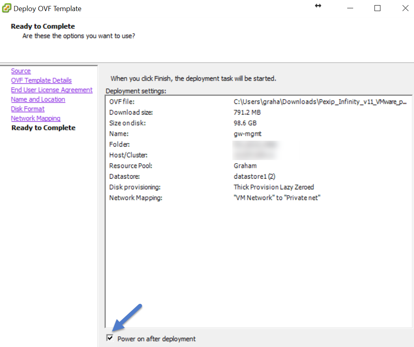Screen dimensions: 414x347
Task: Open the Disk Format step
Action: click(28, 109)
